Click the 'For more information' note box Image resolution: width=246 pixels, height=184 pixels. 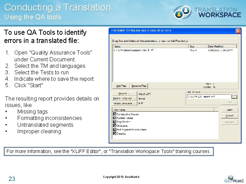(x=109, y=151)
